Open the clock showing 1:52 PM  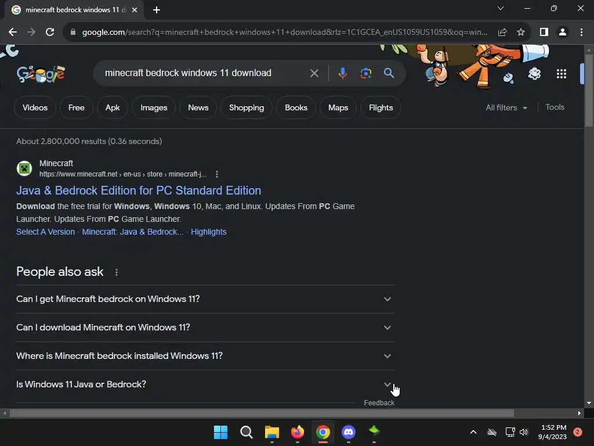552,432
